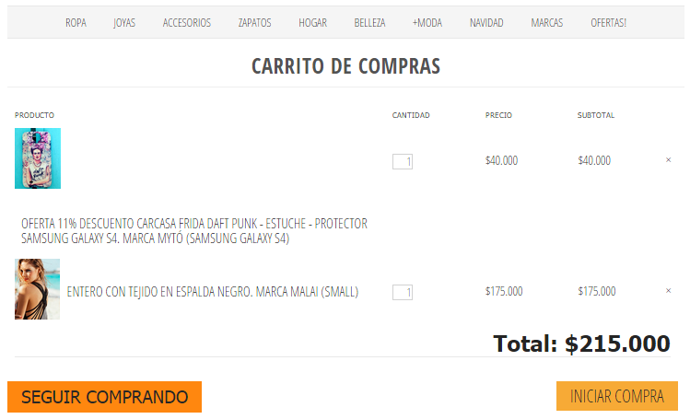
Task: Remove the Malai swimsuit from the cart
Action: coord(668,291)
